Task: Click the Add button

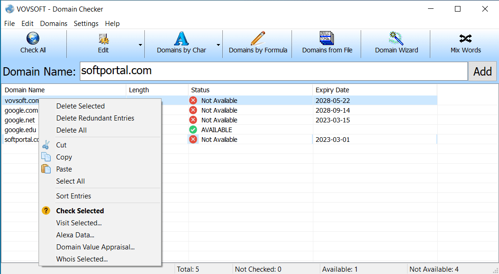Action: (x=482, y=71)
